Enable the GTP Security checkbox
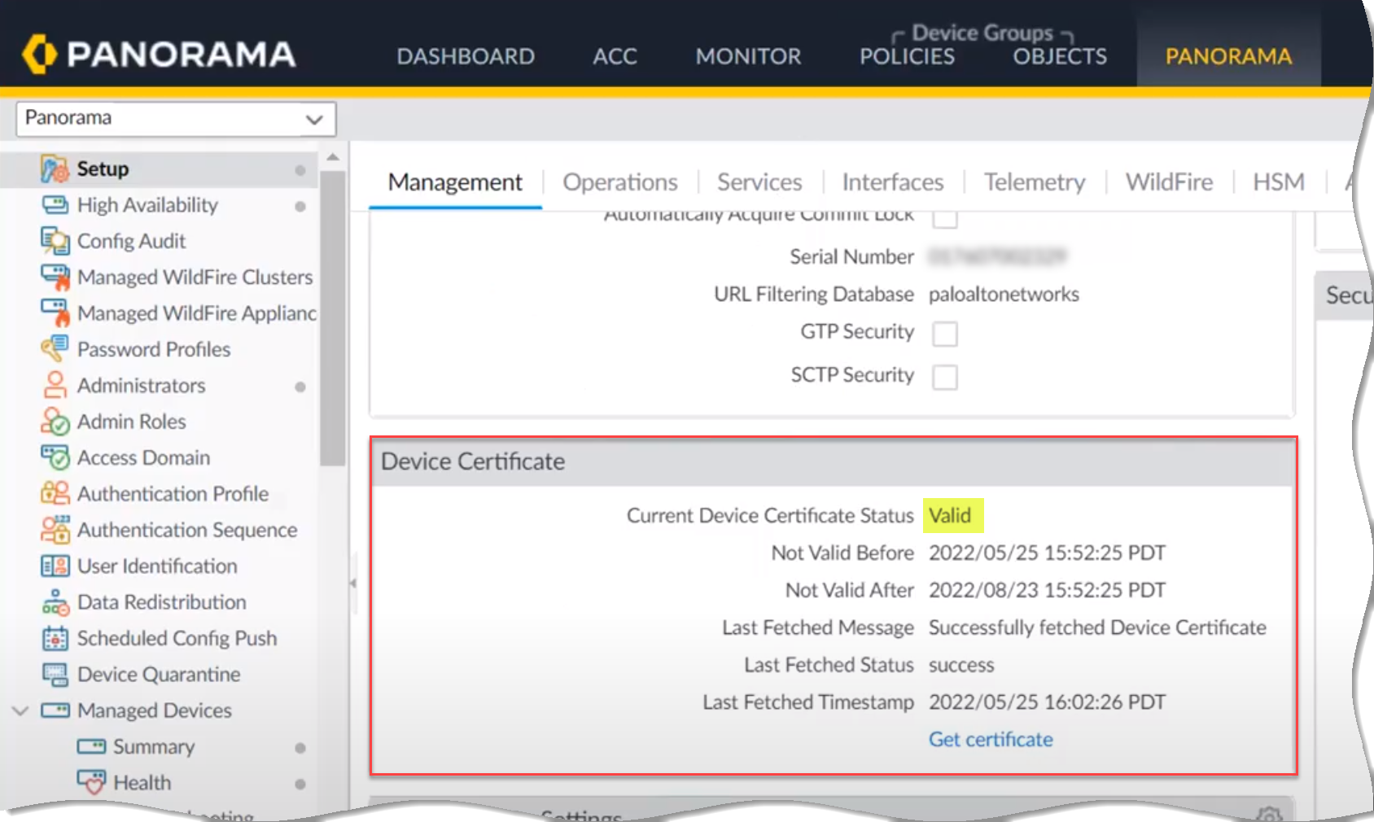Screen dimensions: 1374x822 click(944, 334)
